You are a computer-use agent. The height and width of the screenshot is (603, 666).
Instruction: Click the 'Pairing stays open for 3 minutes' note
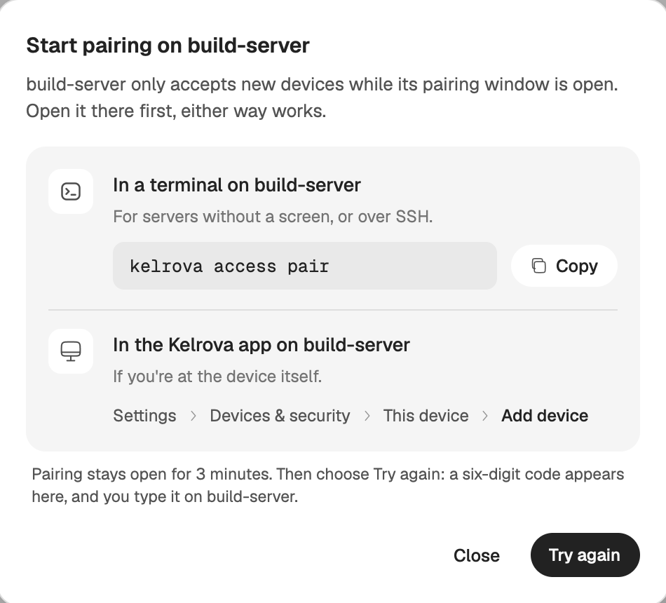[x=328, y=485]
